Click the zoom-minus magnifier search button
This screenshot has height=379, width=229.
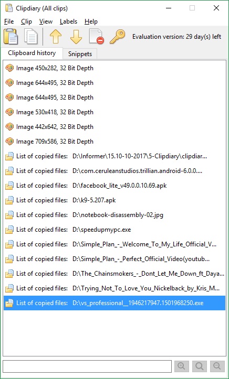click(x=217, y=366)
